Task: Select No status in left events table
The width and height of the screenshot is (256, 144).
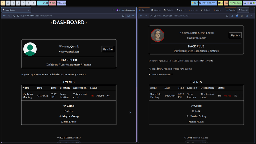Action: pos(108,96)
